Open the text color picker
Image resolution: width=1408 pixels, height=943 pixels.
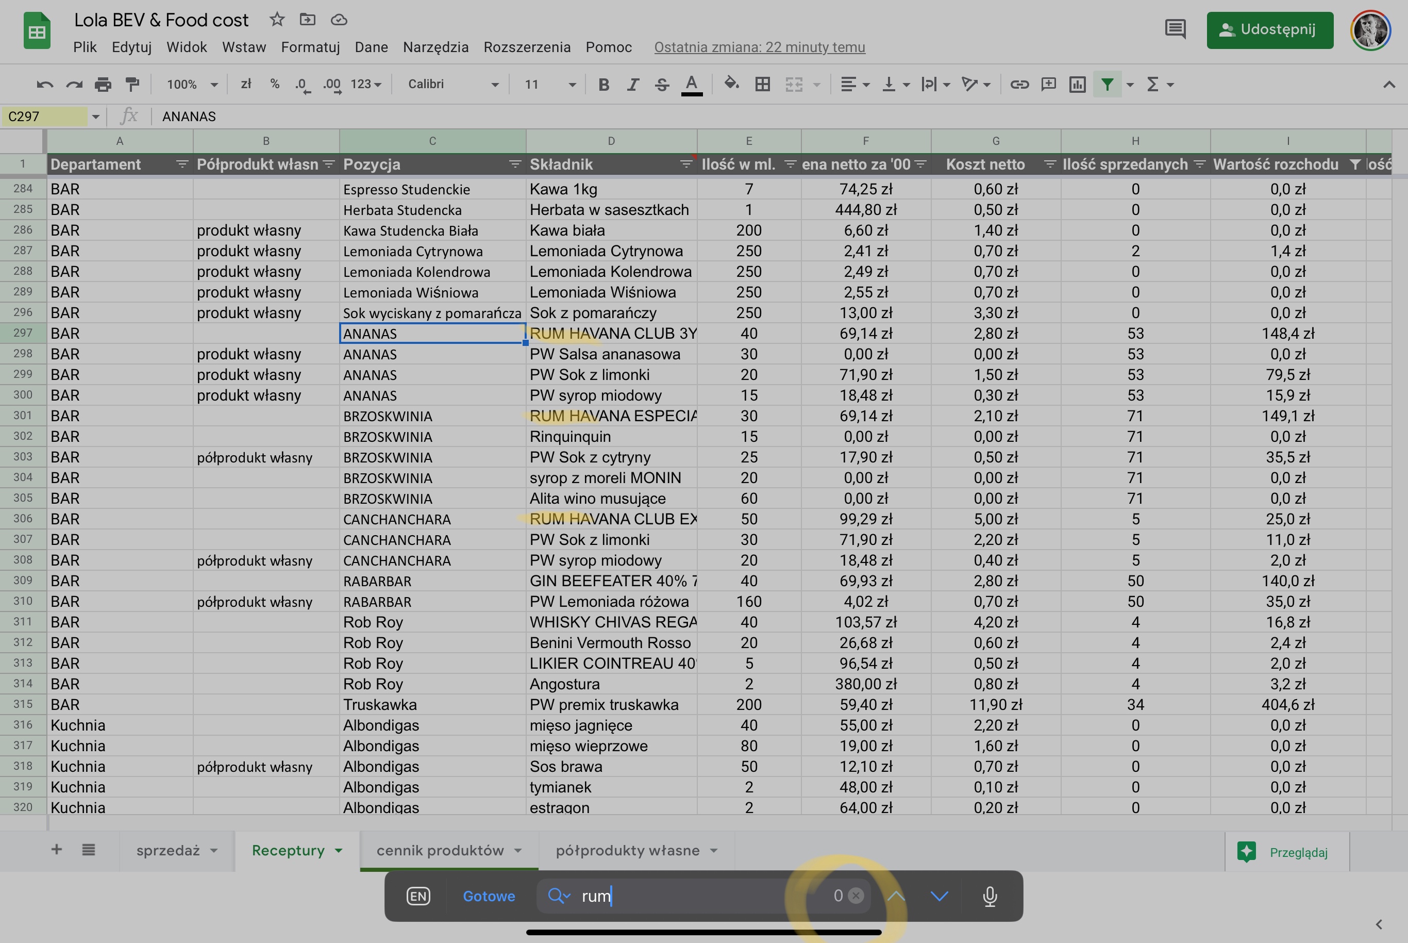point(692,84)
